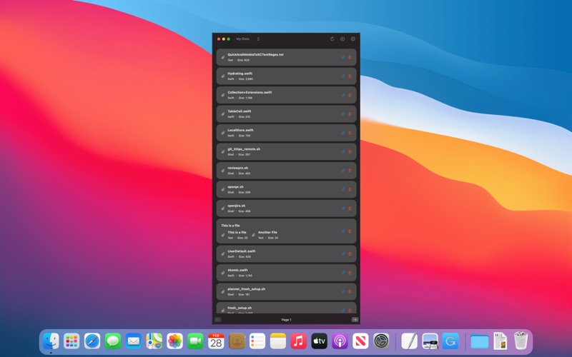Select file name git_https_remote.sh
This screenshot has height=357, width=572.
pos(244,149)
